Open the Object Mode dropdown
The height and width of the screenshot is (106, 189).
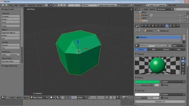(39, 97)
